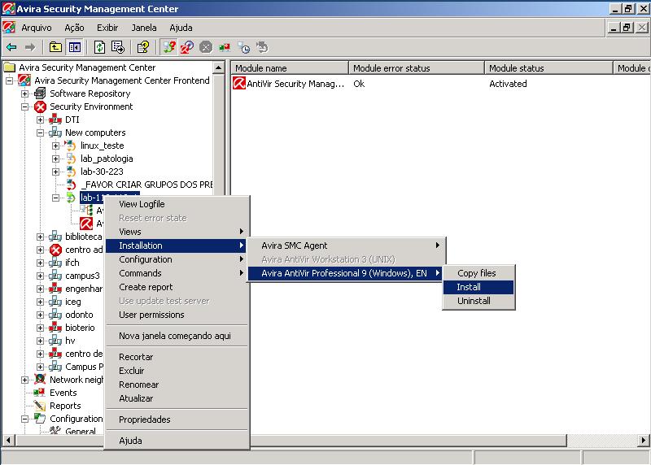Image resolution: width=651 pixels, height=465 pixels.
Task: Select the 'Activated' module status cell
Action: [508, 84]
